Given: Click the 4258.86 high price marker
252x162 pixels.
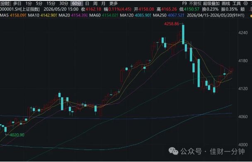Looking at the screenshot, I should tap(171, 24).
